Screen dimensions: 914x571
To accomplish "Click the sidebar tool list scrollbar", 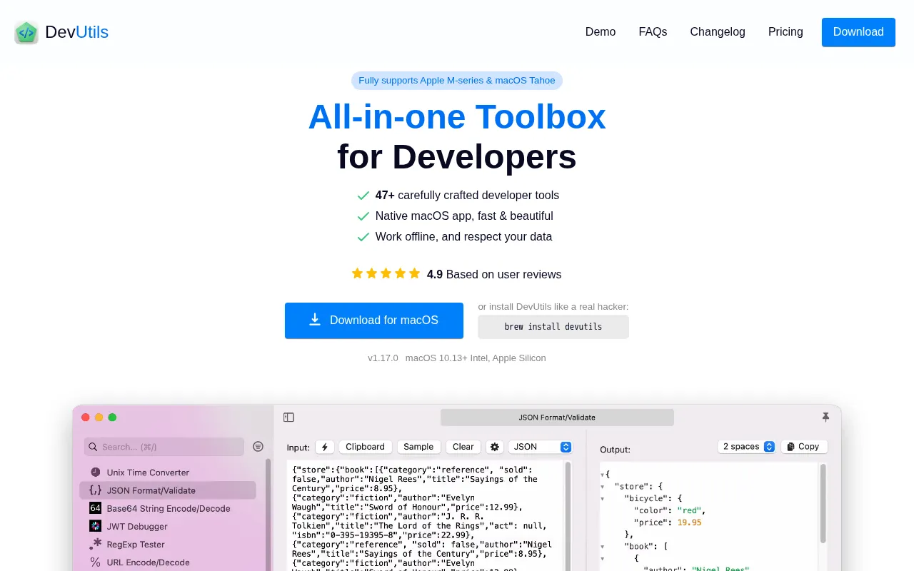I will (268, 514).
